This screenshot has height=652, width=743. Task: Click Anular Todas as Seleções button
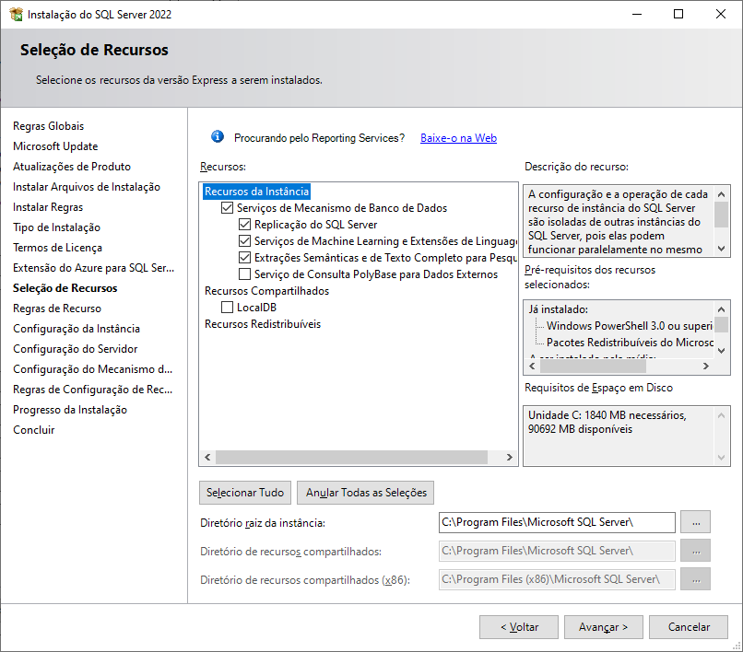coord(366,493)
